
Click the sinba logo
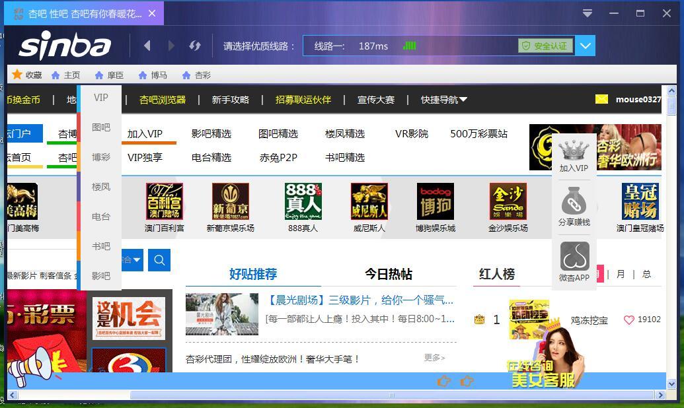click(x=65, y=45)
